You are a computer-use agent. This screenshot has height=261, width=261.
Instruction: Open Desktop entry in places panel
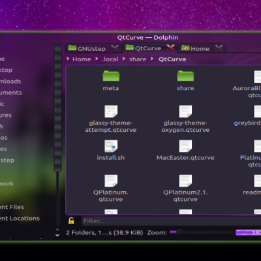(x=6, y=70)
